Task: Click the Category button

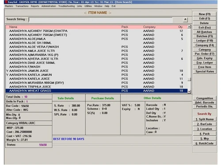Action: 205,49
